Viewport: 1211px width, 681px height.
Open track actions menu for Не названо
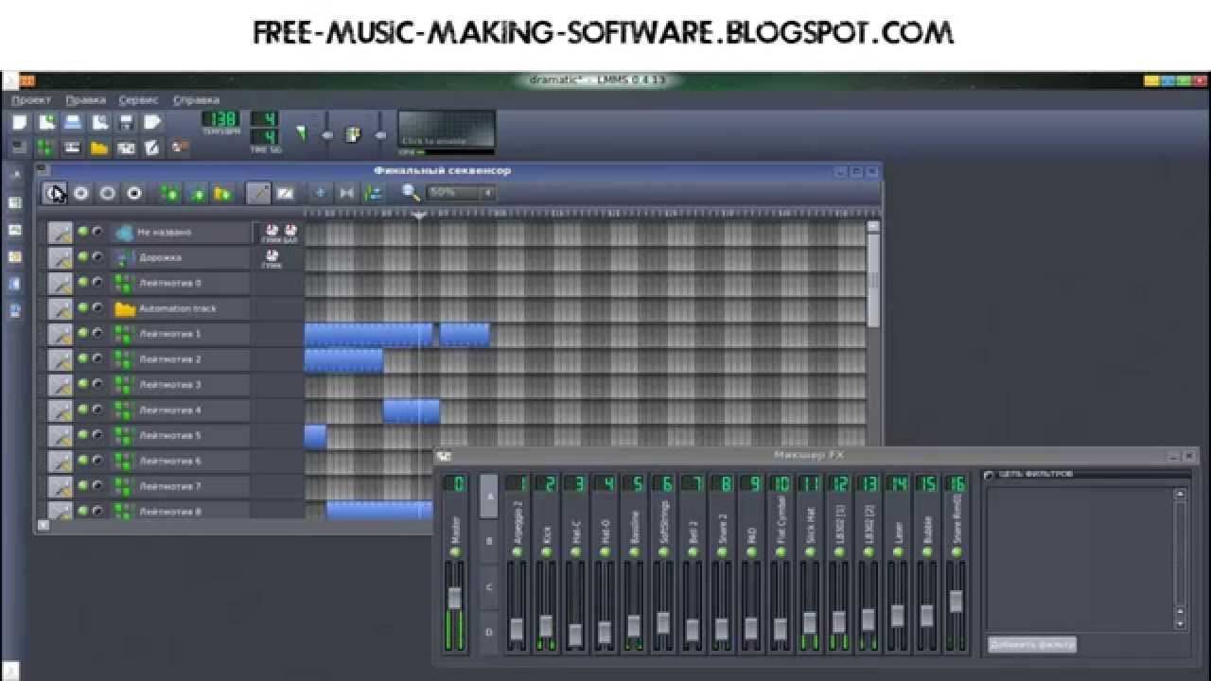point(60,232)
